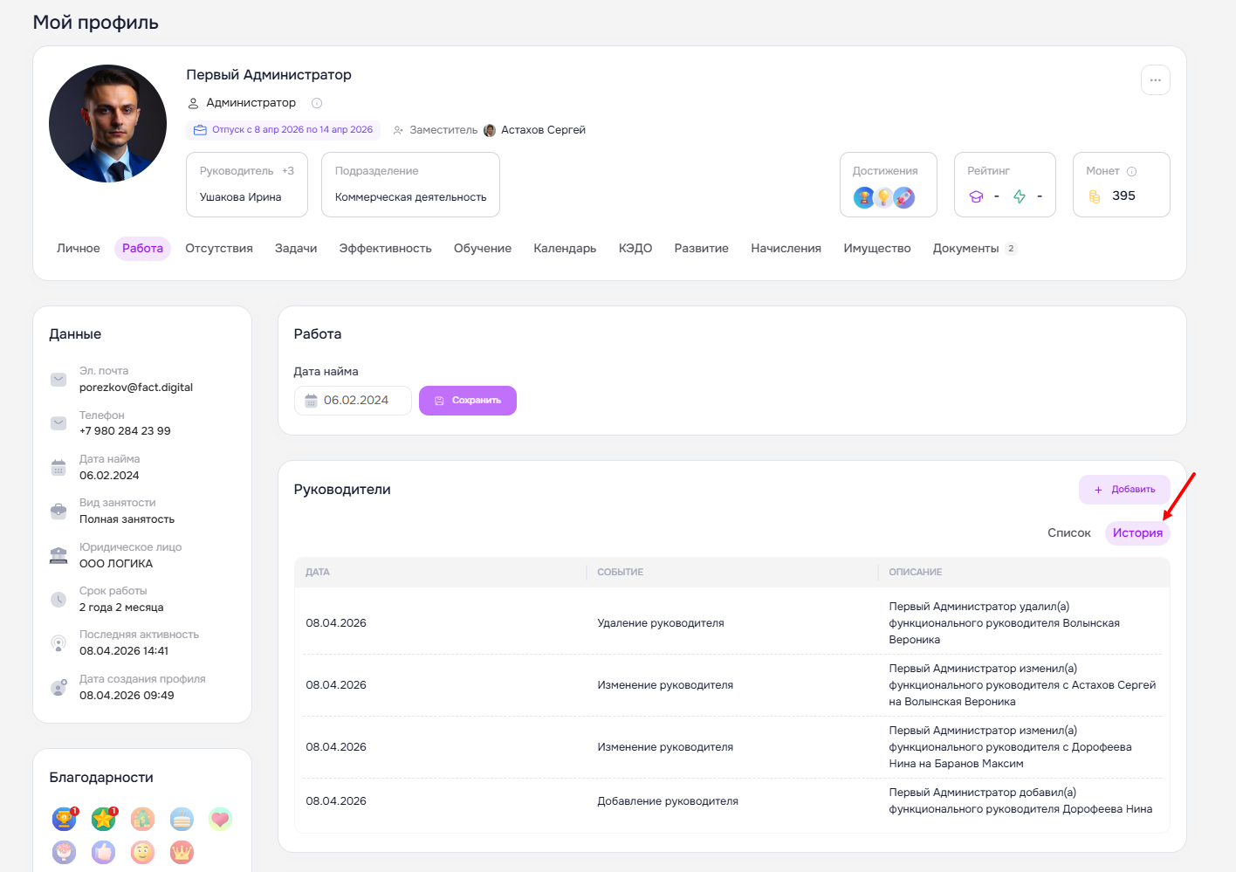Open the Отсутствия tab
This screenshot has height=872, width=1236.
click(218, 249)
